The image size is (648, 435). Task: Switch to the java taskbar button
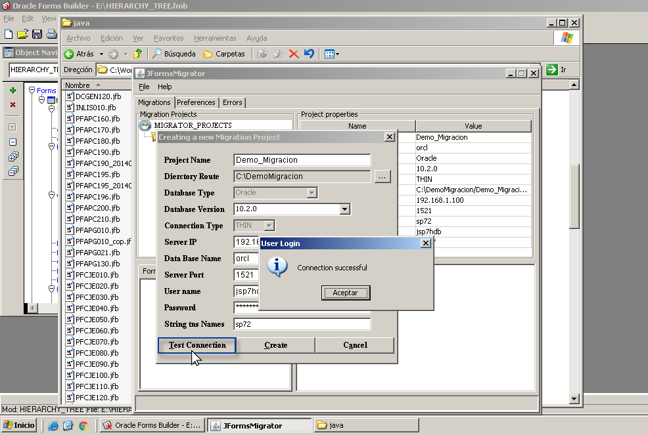(367, 425)
